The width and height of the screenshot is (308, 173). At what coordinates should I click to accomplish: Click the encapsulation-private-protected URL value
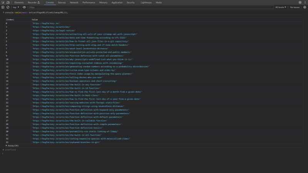pos(82,52)
